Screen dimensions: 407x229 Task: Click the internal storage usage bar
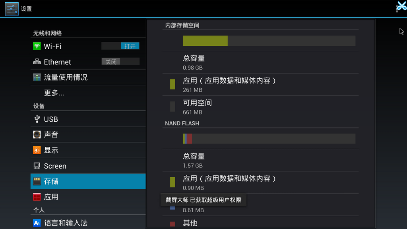coord(269,41)
